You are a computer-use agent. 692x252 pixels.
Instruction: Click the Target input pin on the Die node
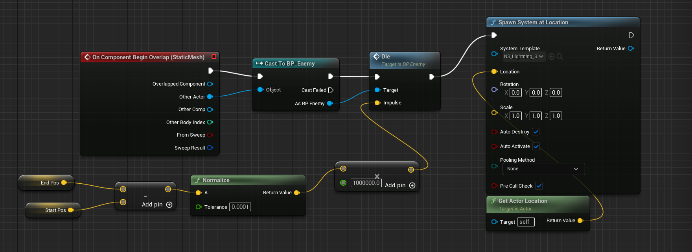pyautogui.click(x=377, y=90)
